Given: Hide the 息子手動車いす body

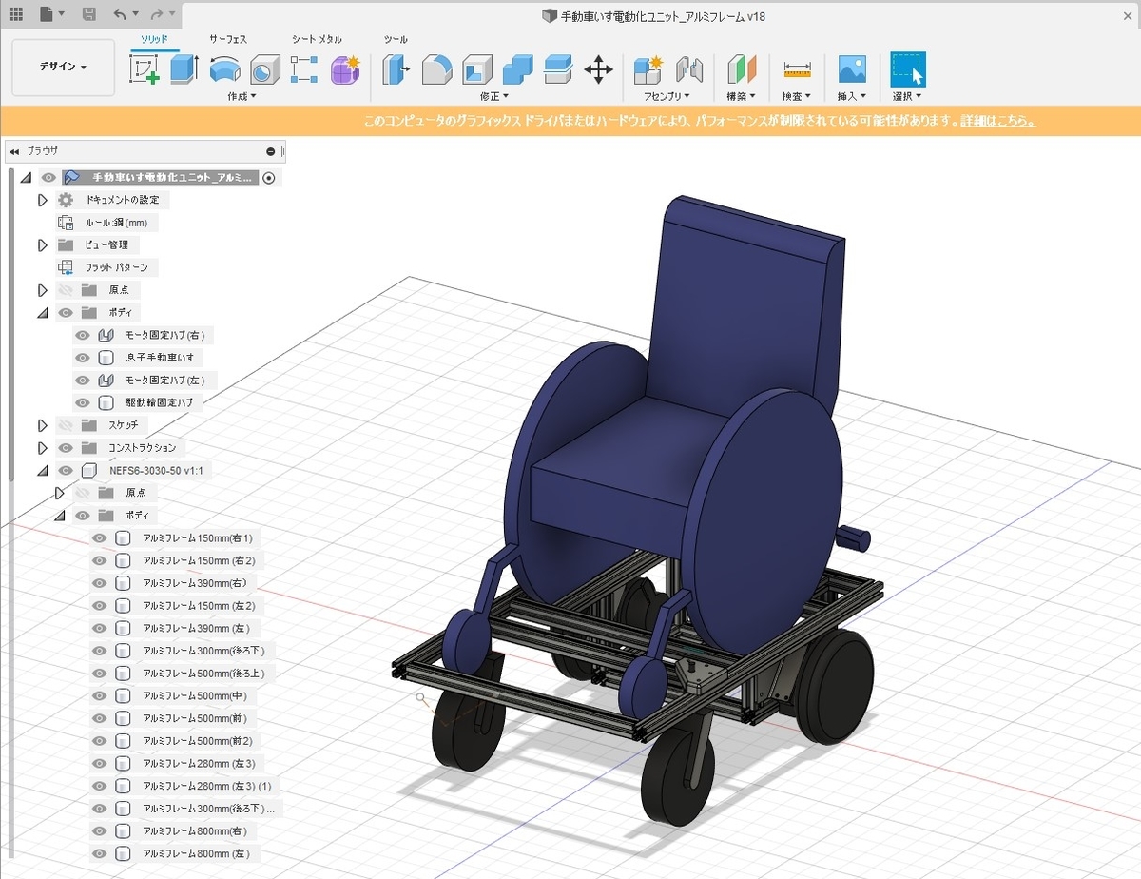Looking at the screenshot, I should click(x=83, y=358).
